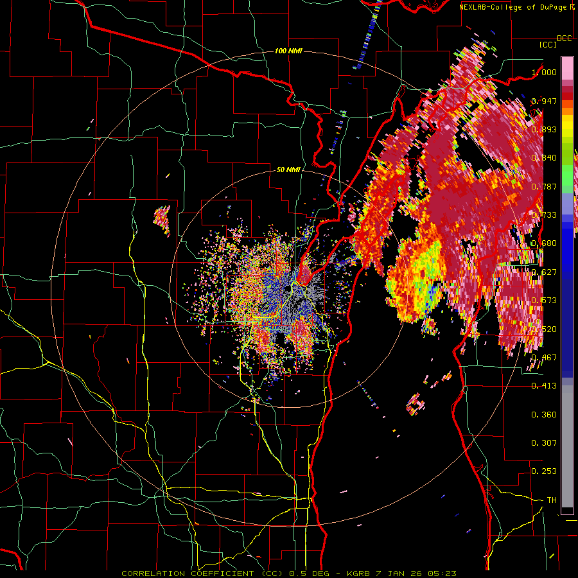Click the Correlation Coefficient KGRB caption at bottom
578x578 pixels.
(x=289, y=574)
